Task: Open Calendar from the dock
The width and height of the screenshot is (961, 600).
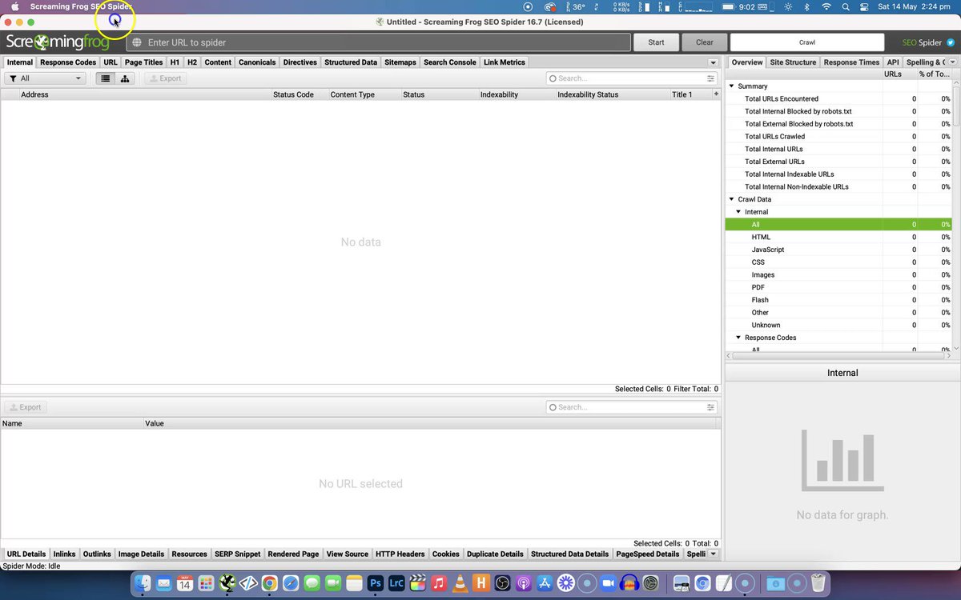Action: [x=184, y=583]
